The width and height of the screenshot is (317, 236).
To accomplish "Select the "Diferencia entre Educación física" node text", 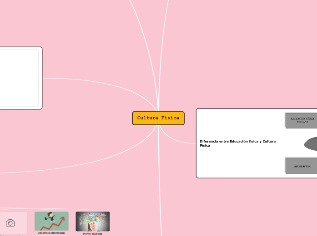I will 238,143.
